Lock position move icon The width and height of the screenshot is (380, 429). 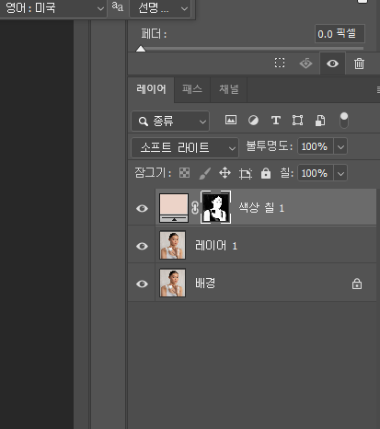[x=225, y=173]
